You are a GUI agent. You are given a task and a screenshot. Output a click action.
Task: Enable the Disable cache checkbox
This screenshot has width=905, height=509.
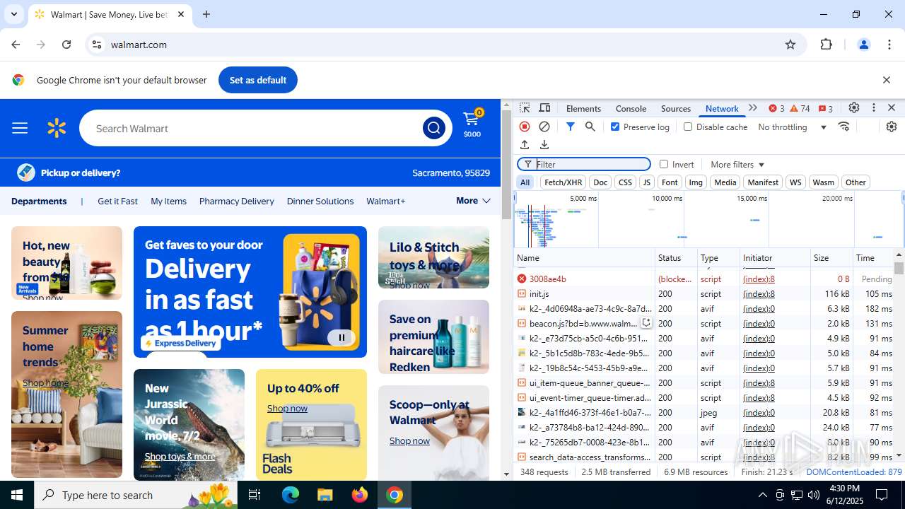pos(688,127)
